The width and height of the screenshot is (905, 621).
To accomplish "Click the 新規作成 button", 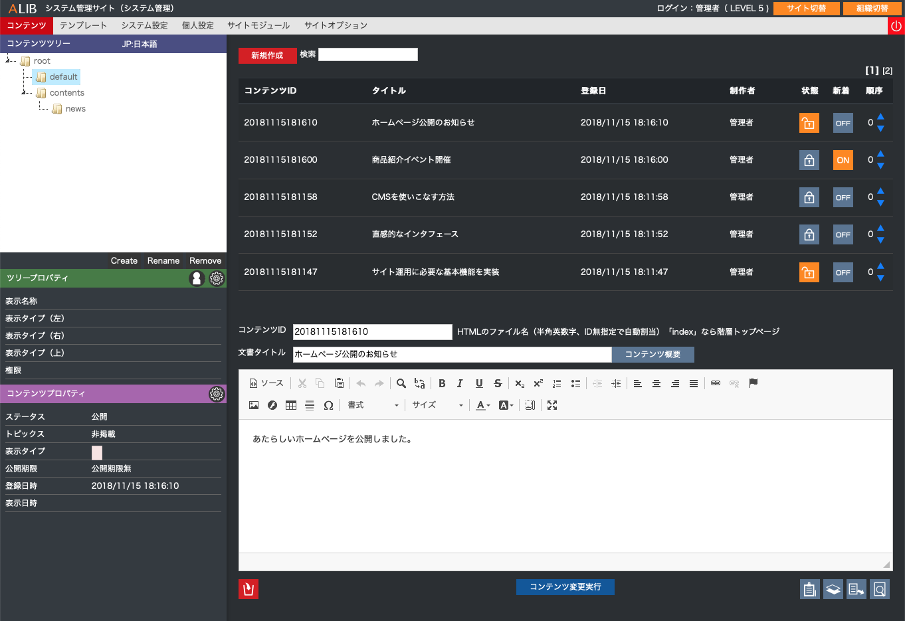I will pos(266,55).
